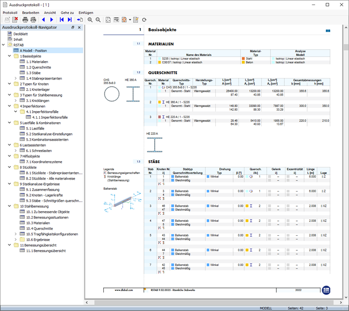Open the Ansicht menu
The image size is (349, 311).
pos(50,13)
